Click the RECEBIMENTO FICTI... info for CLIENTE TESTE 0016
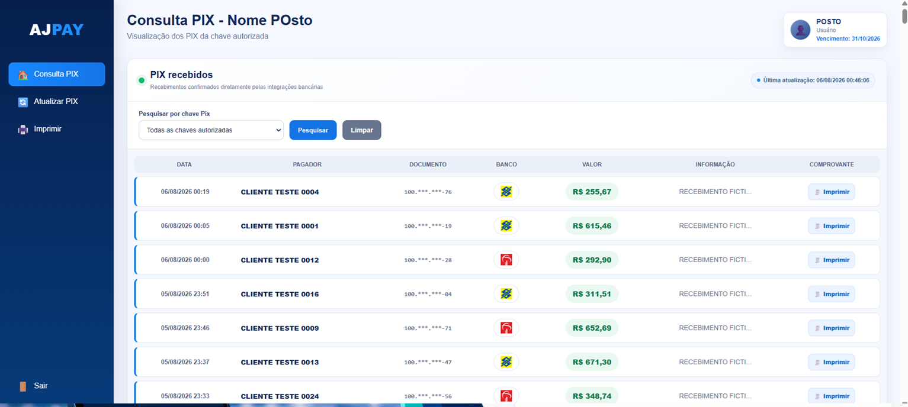Viewport: 908px width, 407px height. pos(715,294)
